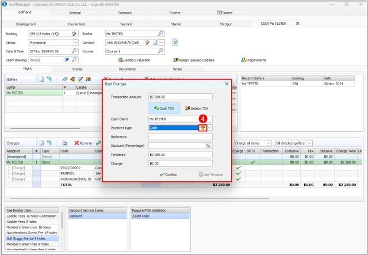Click the Transaction Amount field
The height and width of the screenshot is (255, 368).
pyautogui.click(x=180, y=97)
